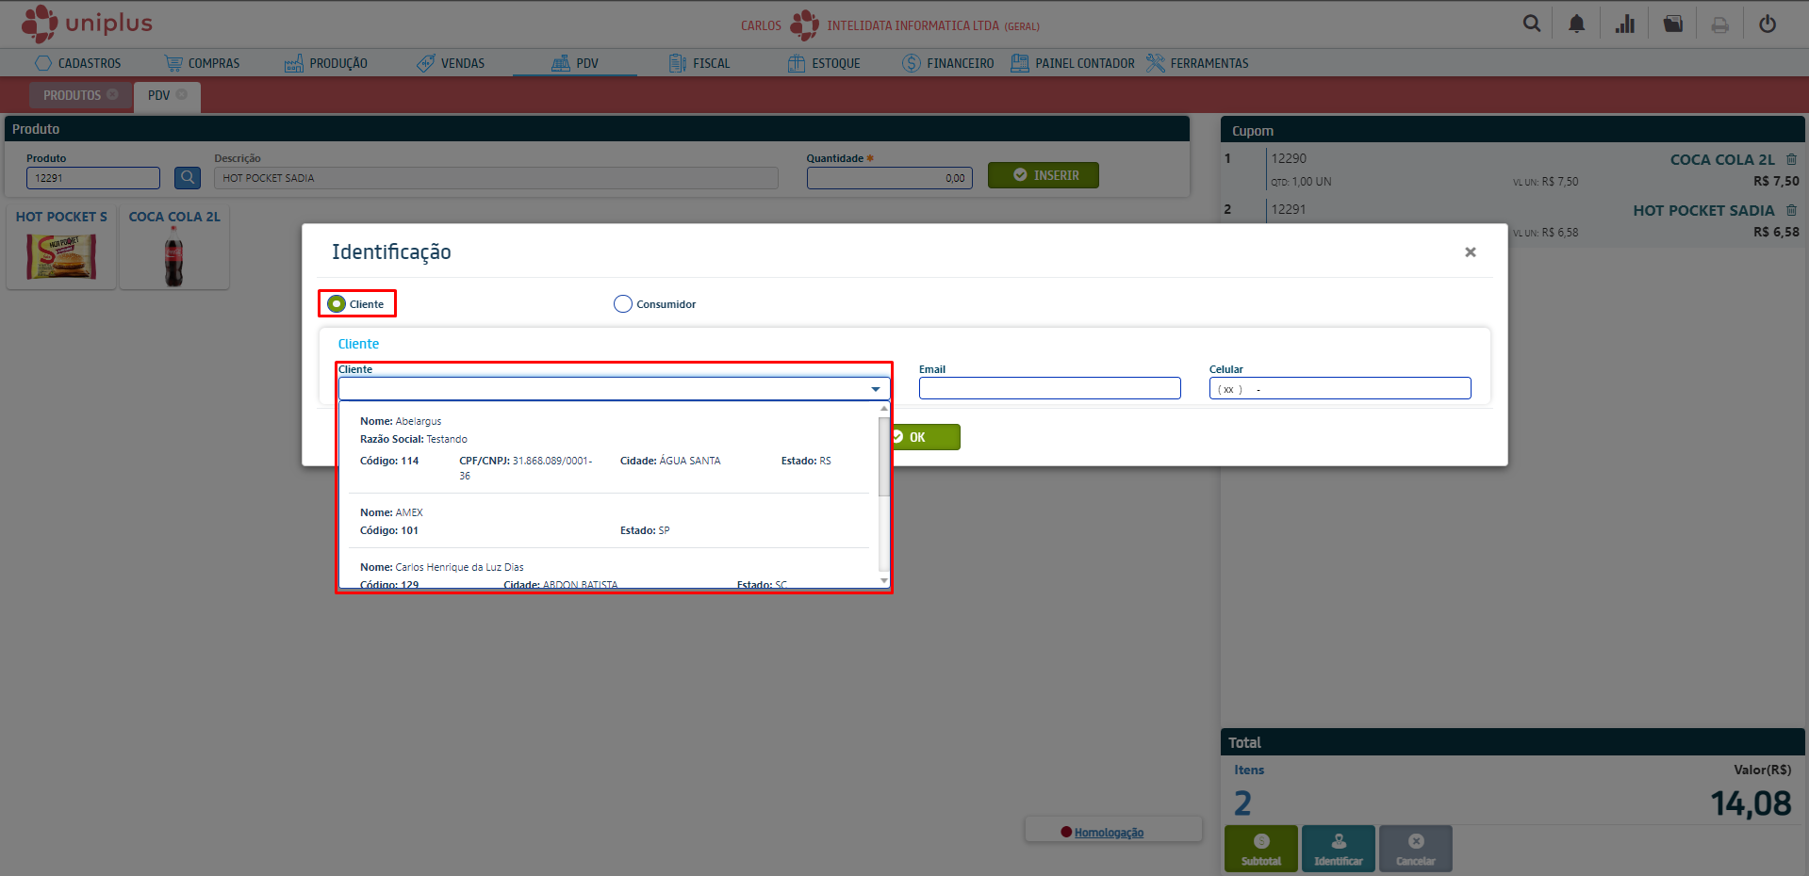The height and width of the screenshot is (876, 1809).
Task: Switch to the PRODUTOS tab
Action: point(72,95)
